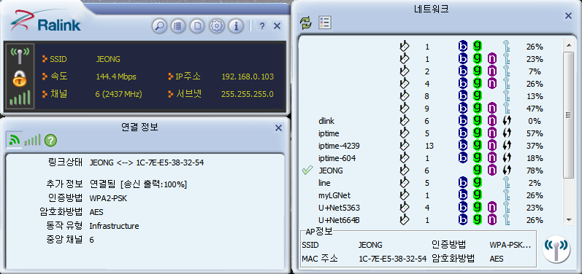Select the U+Net5363 network
Image resolution: width=582 pixels, height=274 pixels.
[x=431, y=208]
